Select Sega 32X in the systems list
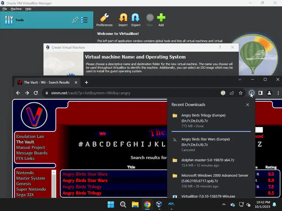Image resolution: width=282 pixels, height=211 pixels. (x=25, y=195)
